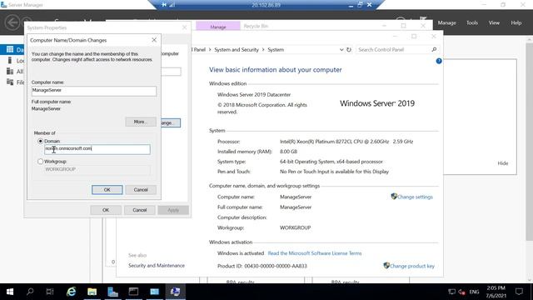The image size is (533, 300).
Task: Close the Computer Name/Domain Changes dialog
Action: (x=154, y=40)
